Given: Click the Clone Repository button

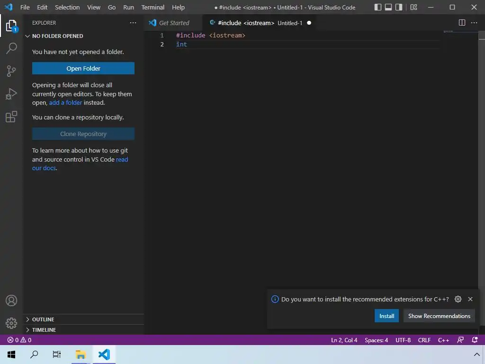Looking at the screenshot, I should point(83,134).
